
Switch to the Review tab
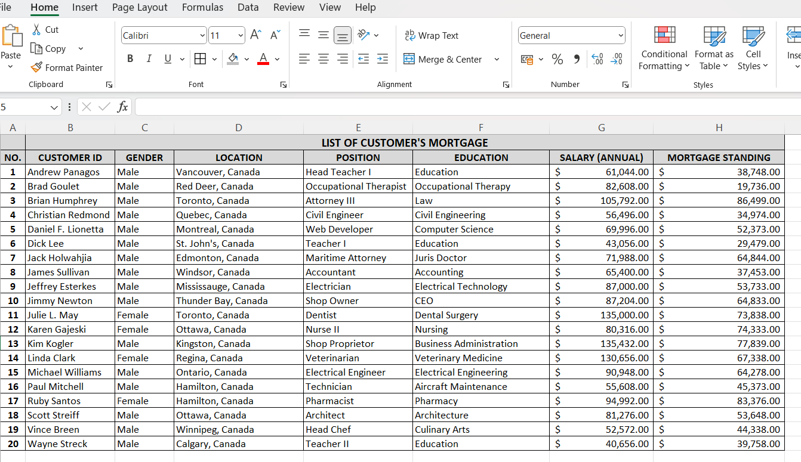pos(289,7)
